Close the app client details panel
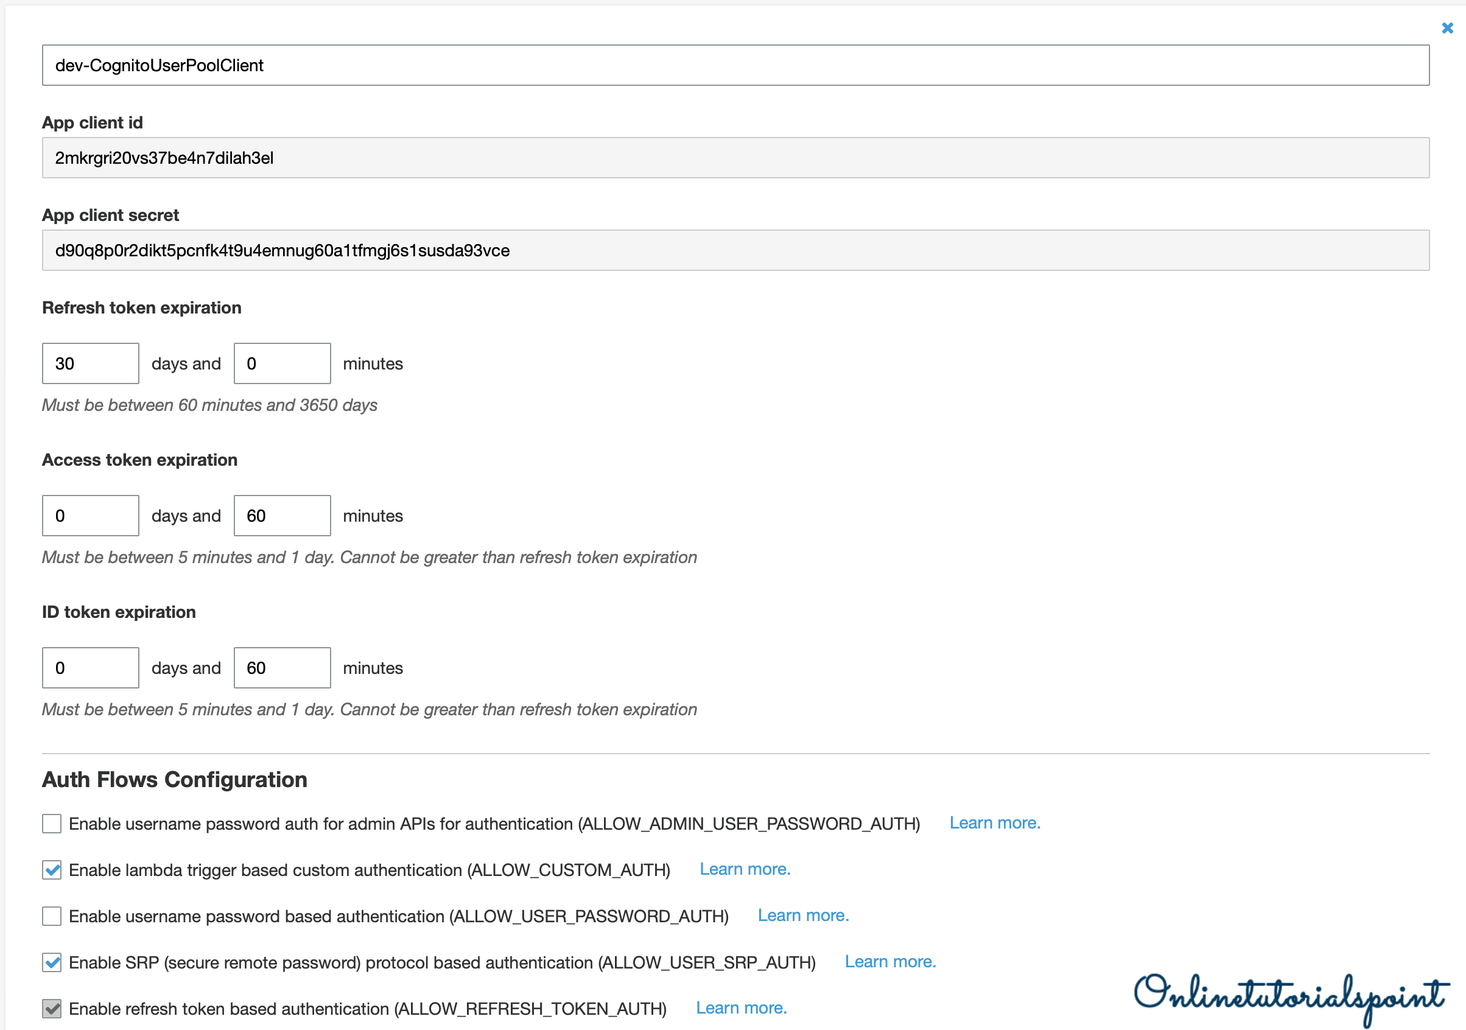Screen dimensions: 1466x1030 click(1447, 28)
